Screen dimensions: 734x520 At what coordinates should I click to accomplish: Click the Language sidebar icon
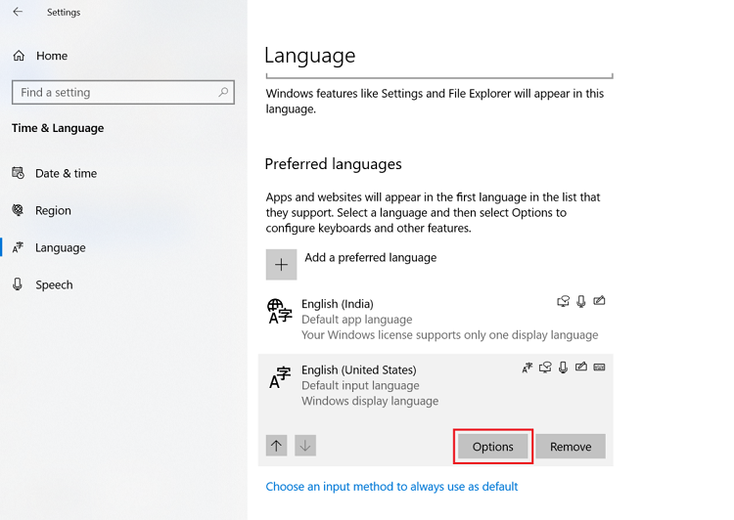click(x=18, y=247)
